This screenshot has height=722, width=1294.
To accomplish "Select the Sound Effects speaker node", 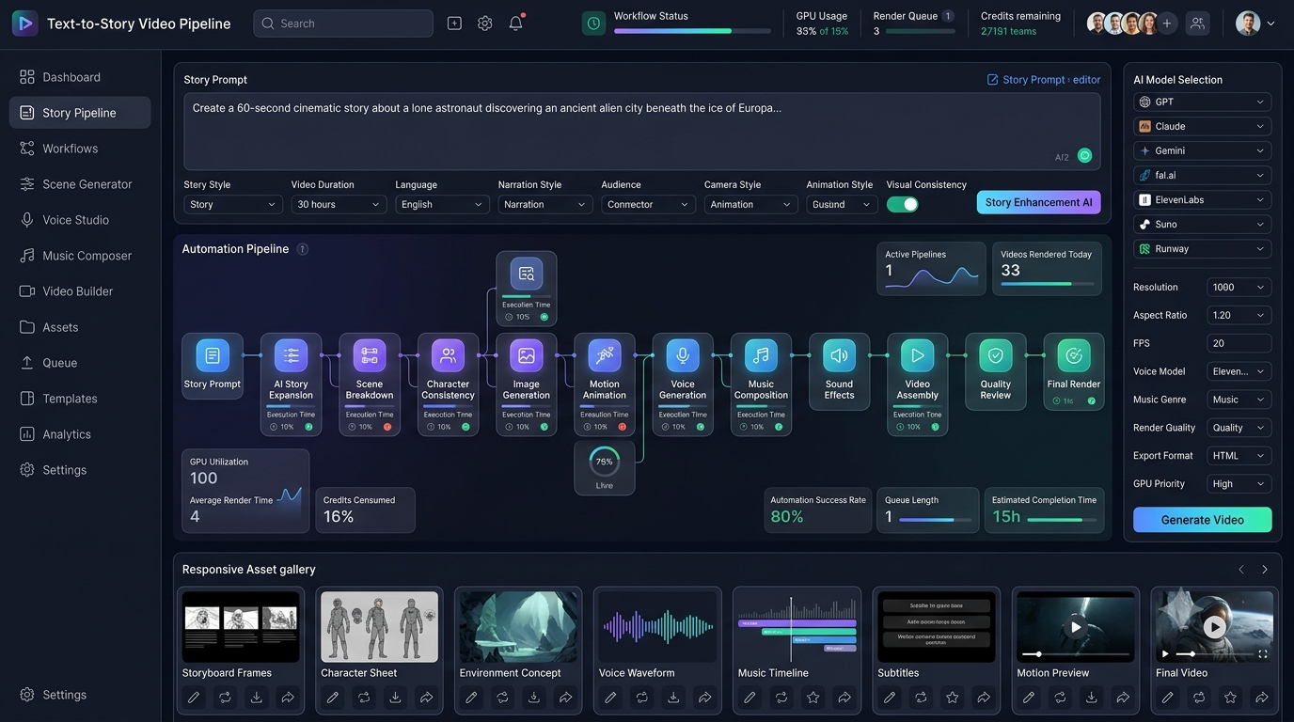I will pyautogui.click(x=840, y=371).
